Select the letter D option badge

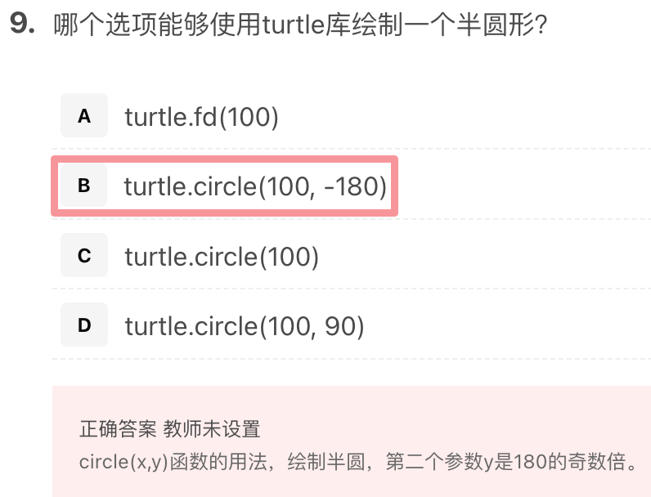[x=84, y=325]
